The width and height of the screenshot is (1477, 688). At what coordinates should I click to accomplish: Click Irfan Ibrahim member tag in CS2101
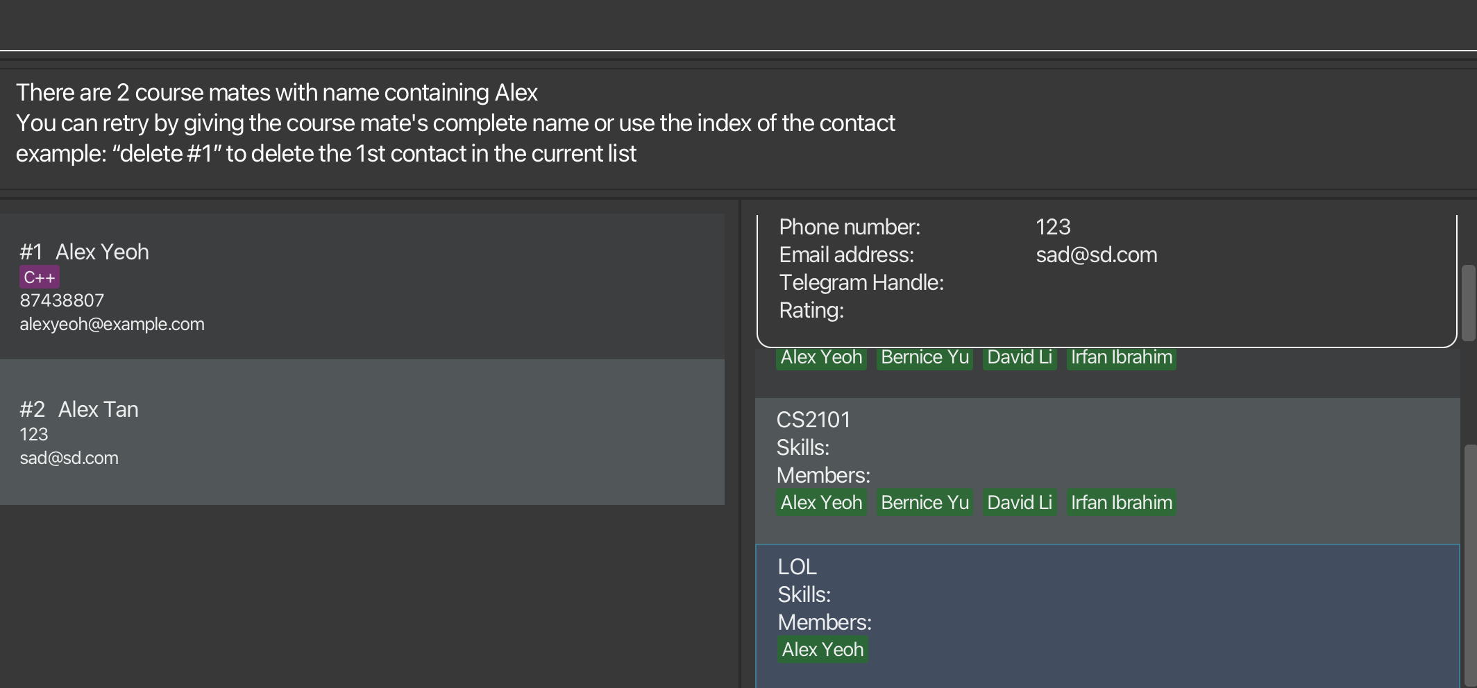pos(1121,503)
